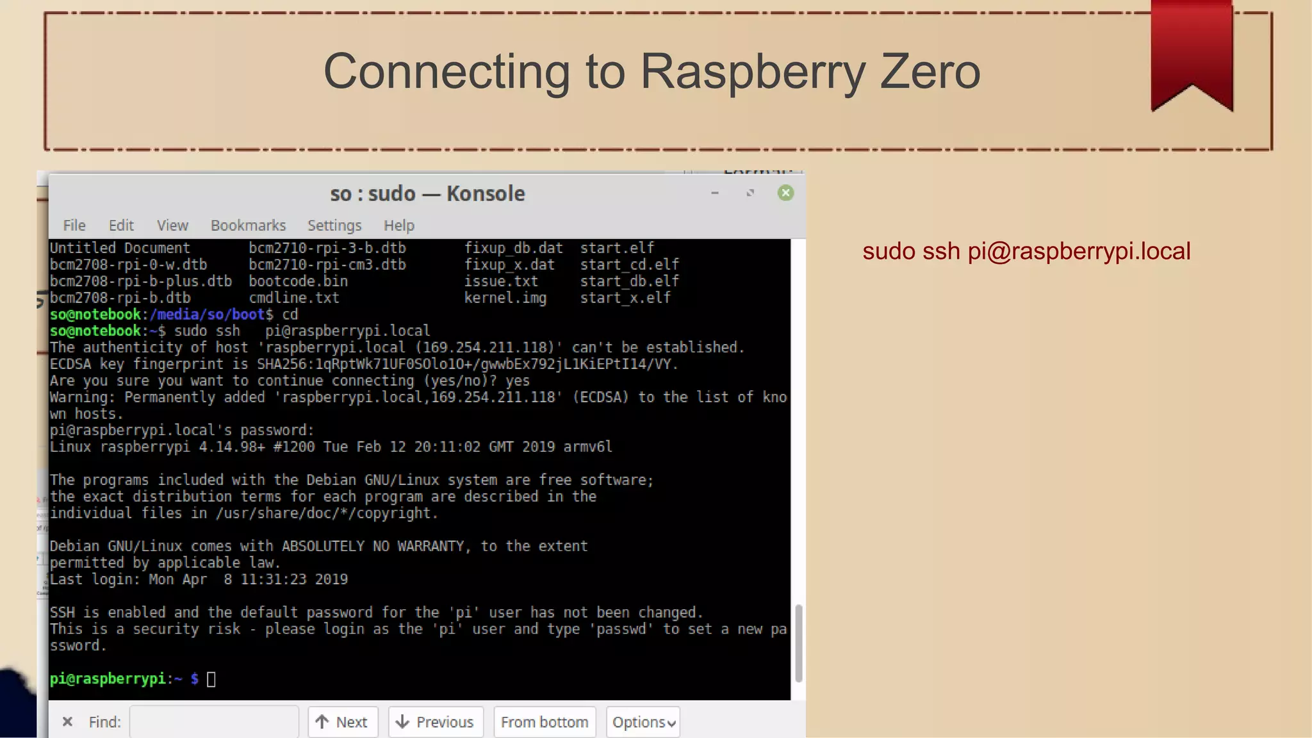Click the 'pi@raspberrypi.local's password:' line
Image resolution: width=1312 pixels, height=738 pixels.
182,430
